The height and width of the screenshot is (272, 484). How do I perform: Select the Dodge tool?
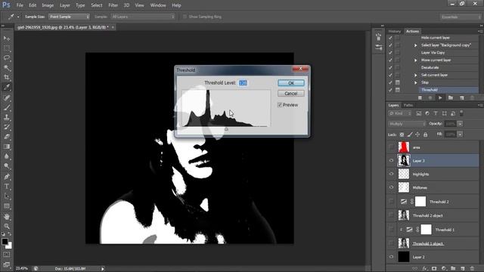7,166
